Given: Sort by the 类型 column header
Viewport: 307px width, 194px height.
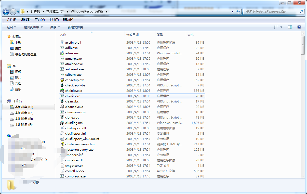Looking at the screenshot, I should [x=160, y=35].
